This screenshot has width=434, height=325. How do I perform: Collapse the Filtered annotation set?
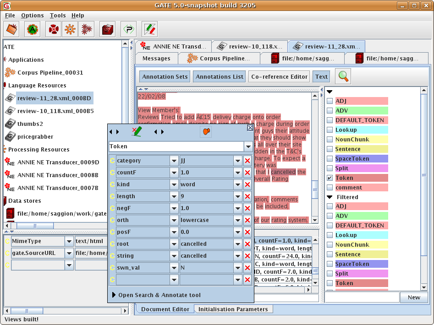pos(330,197)
